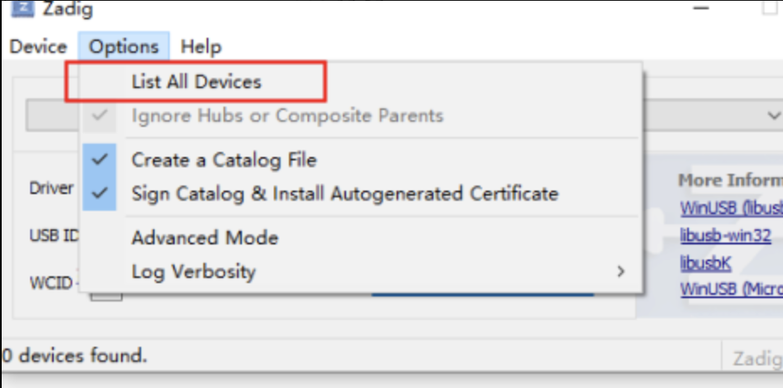
Task: Click the grayed checkmark beside Ignore Hubs
Action: (x=100, y=115)
